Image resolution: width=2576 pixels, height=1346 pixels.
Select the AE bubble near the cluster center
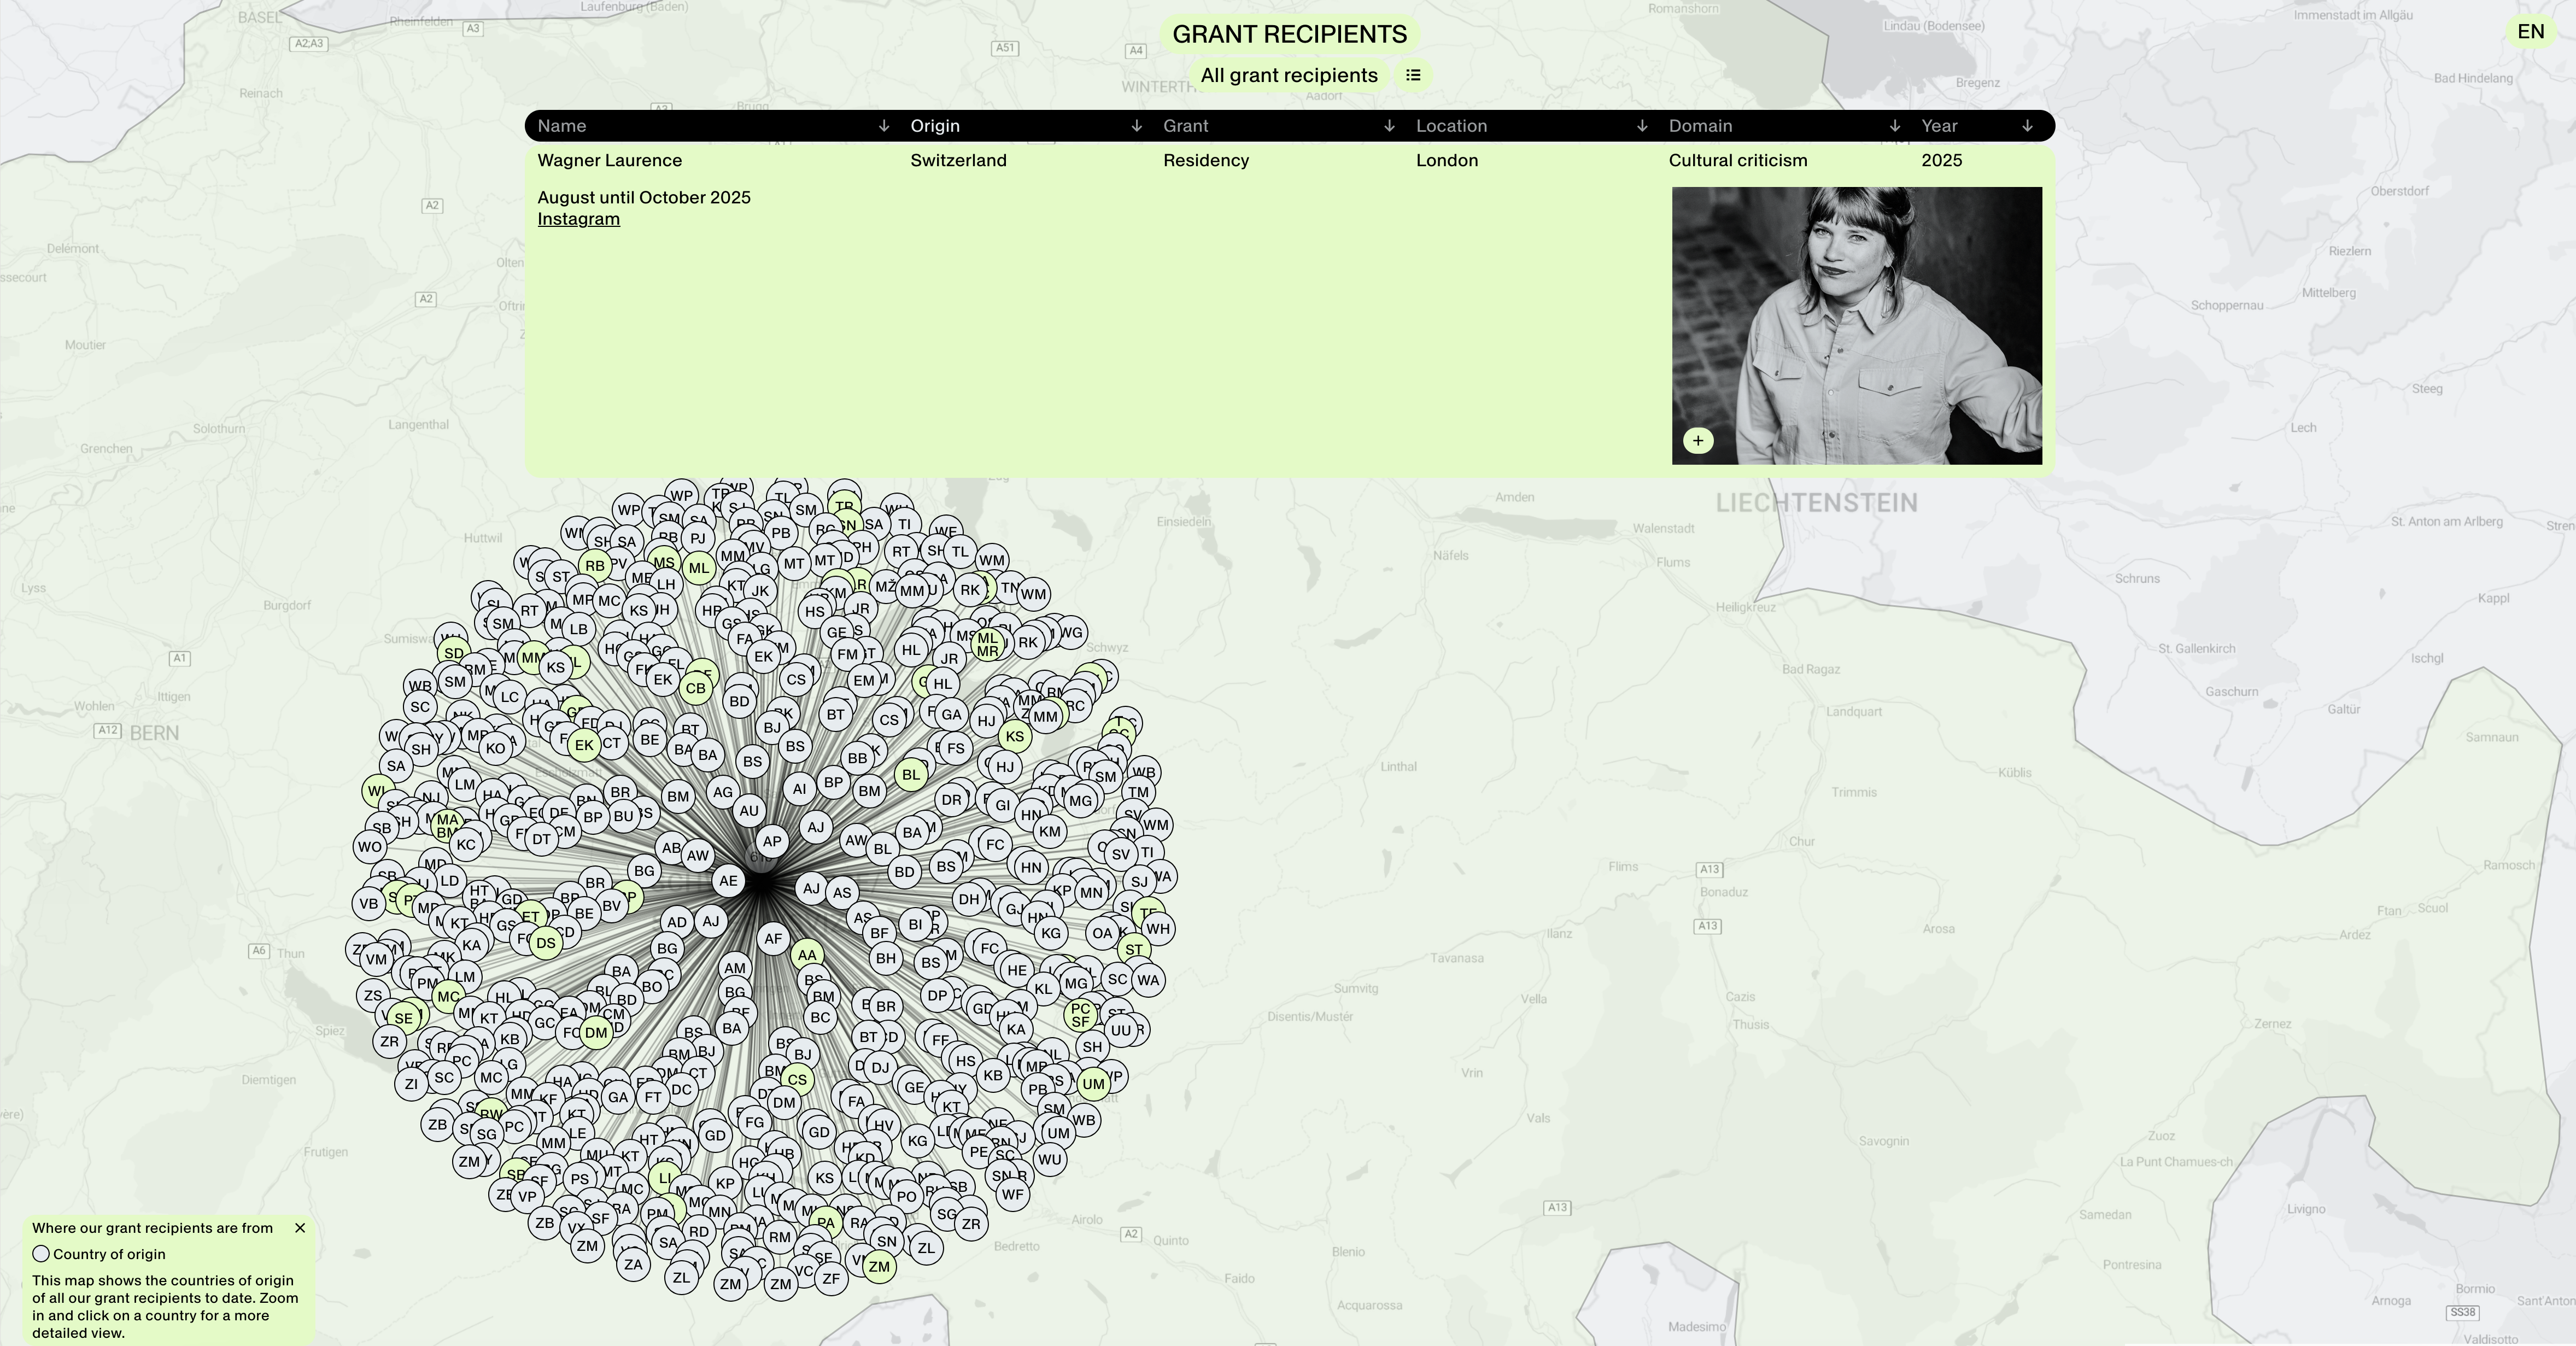click(728, 881)
